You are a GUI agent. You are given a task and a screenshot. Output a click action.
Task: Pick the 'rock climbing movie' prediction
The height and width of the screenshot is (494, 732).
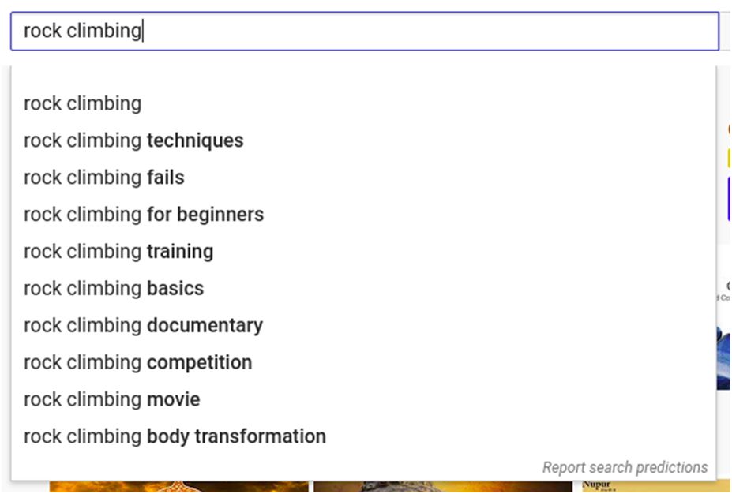coord(112,400)
